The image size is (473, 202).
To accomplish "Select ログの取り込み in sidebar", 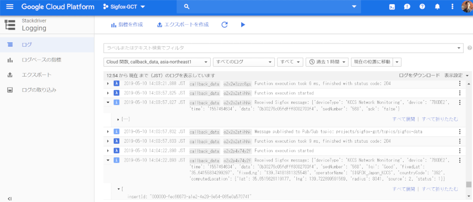I will tap(47, 90).
